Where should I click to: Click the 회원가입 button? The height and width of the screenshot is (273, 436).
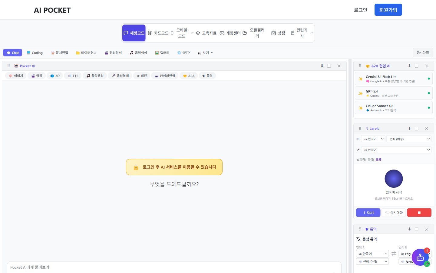pyautogui.click(x=388, y=10)
